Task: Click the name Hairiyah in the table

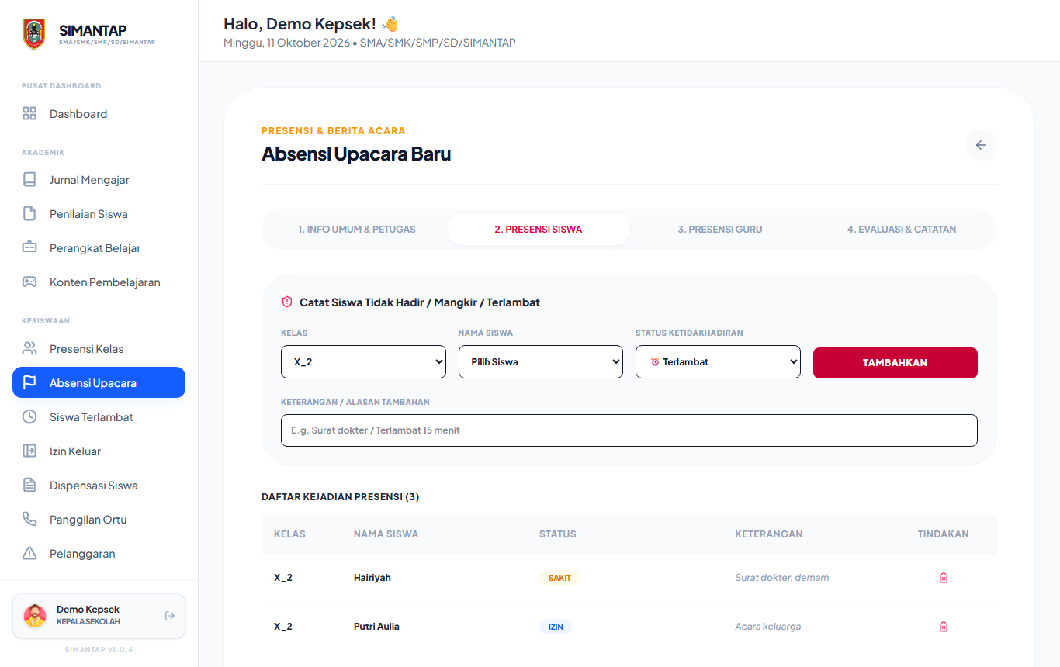Action: click(372, 578)
